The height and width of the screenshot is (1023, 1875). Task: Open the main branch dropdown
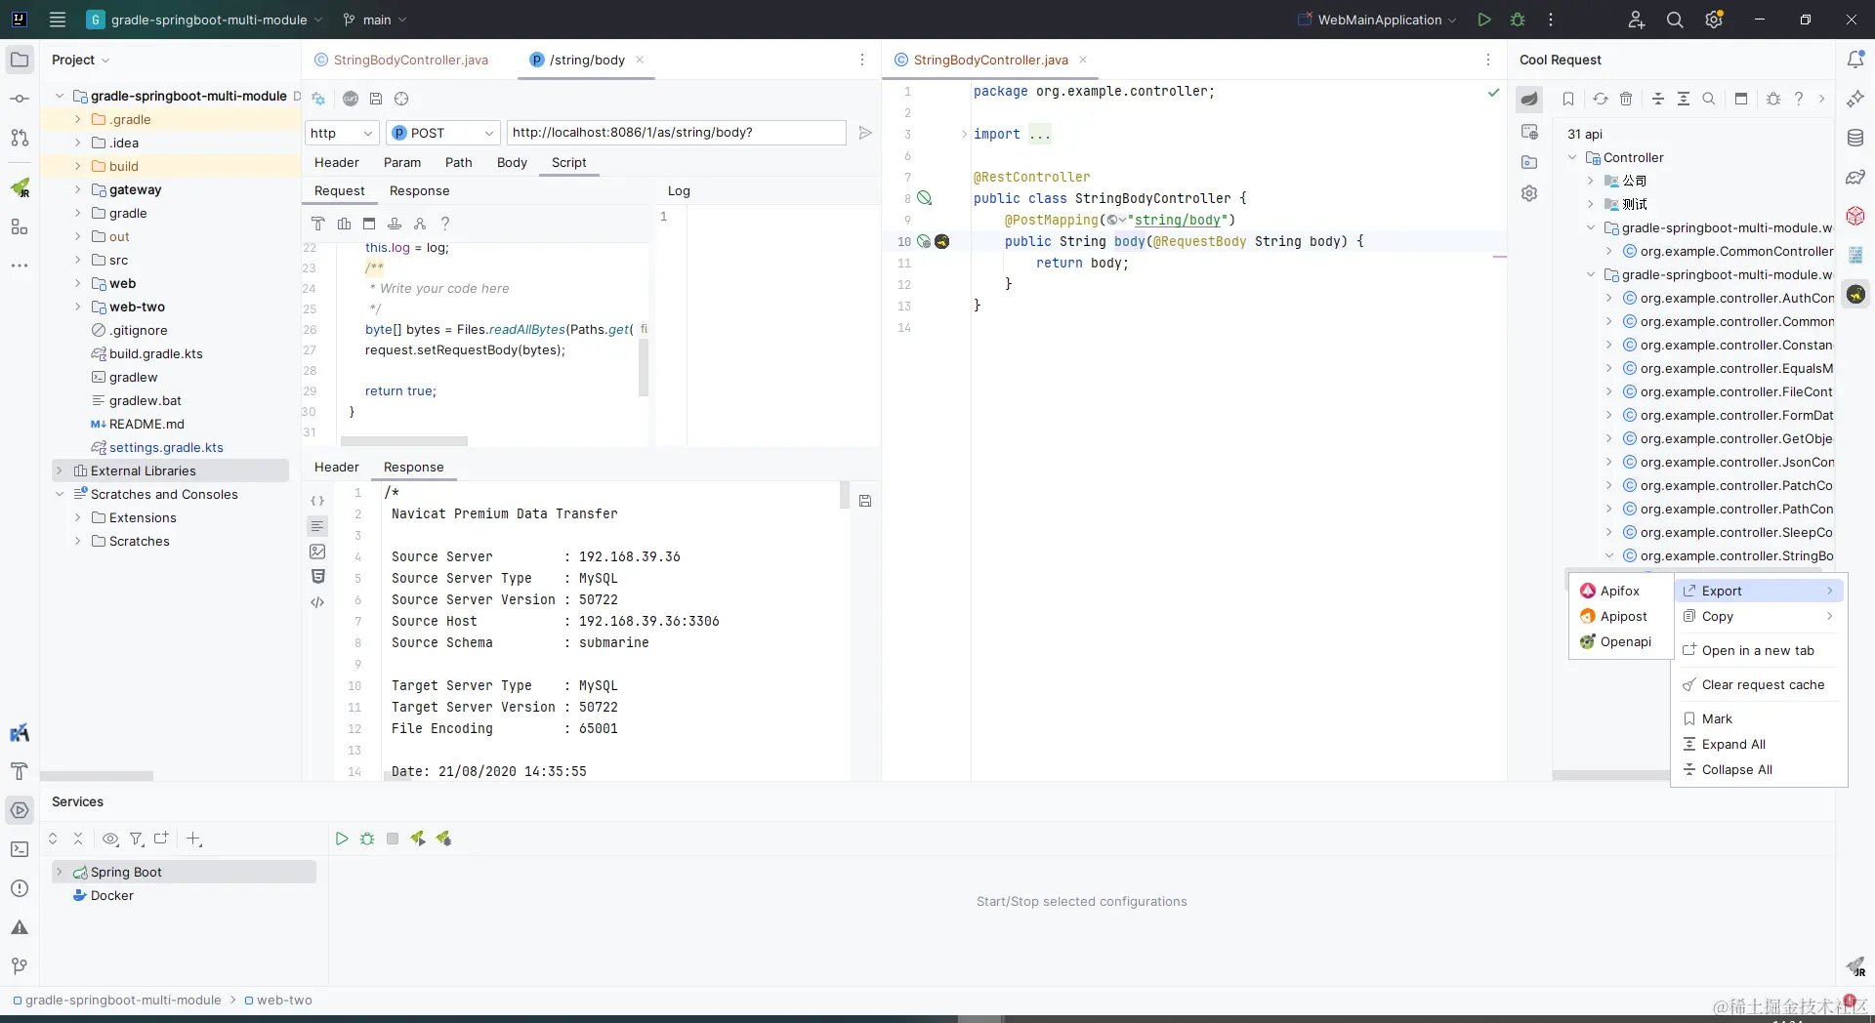click(375, 20)
